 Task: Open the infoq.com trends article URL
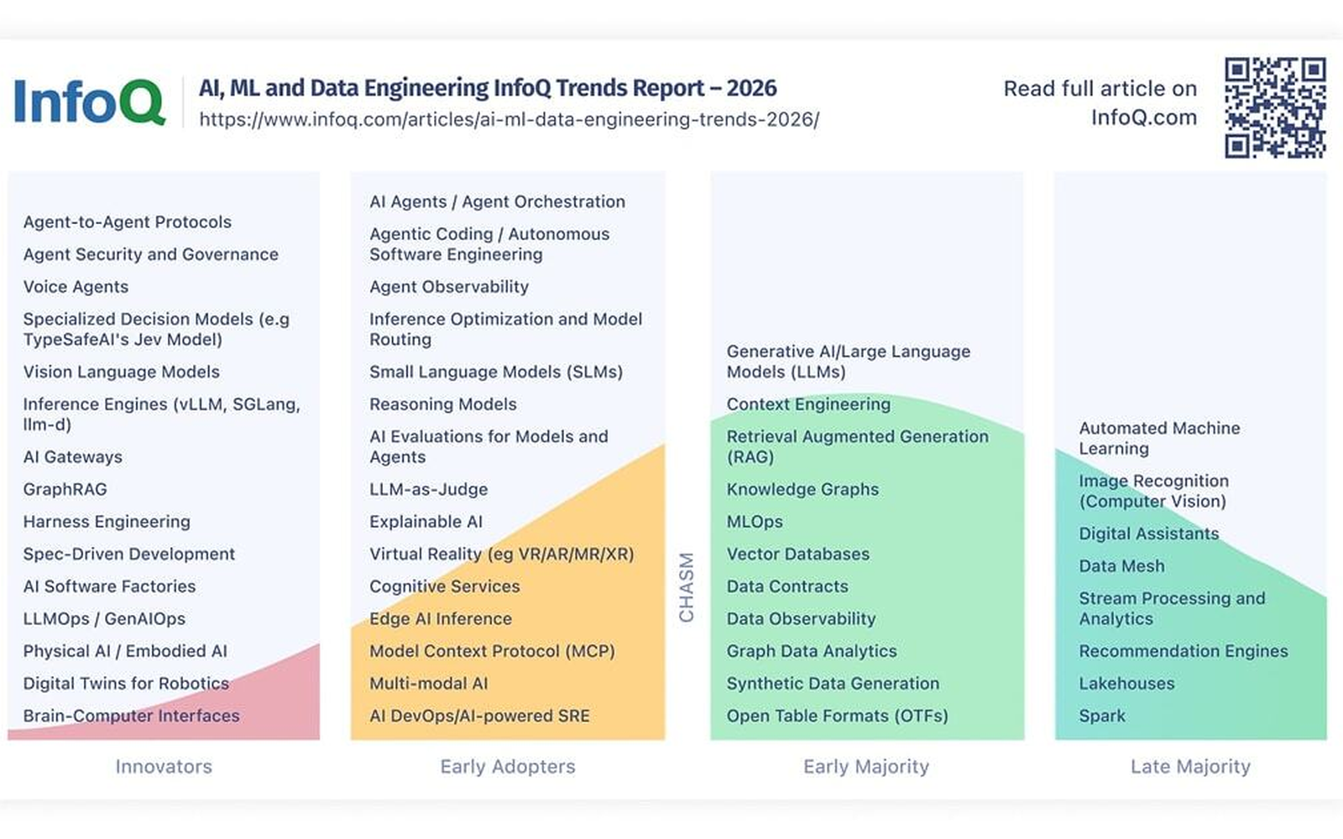509,119
